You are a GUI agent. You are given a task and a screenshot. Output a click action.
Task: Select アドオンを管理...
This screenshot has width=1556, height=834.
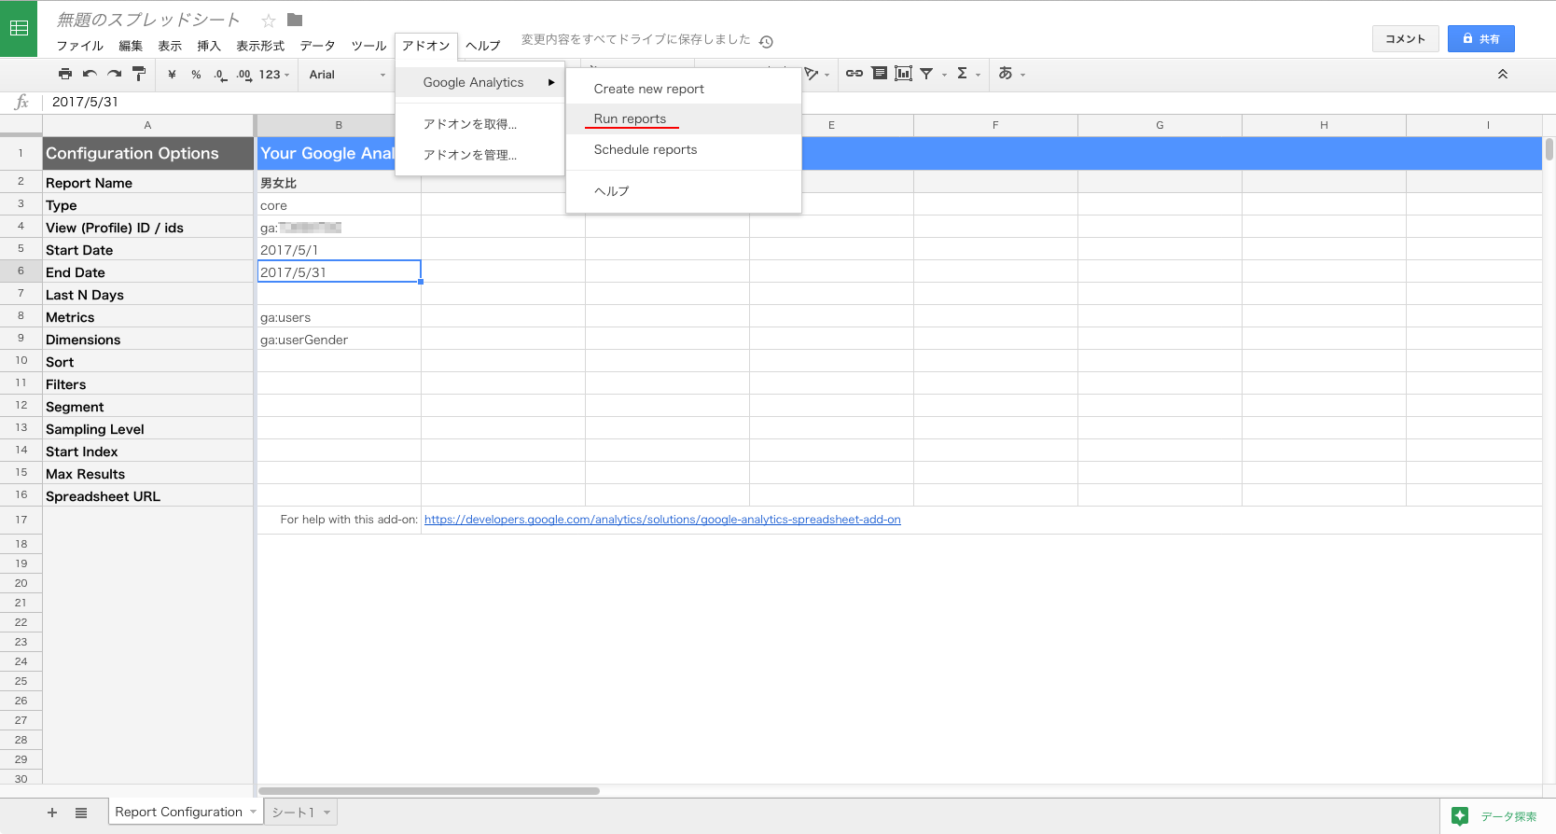pos(480,155)
